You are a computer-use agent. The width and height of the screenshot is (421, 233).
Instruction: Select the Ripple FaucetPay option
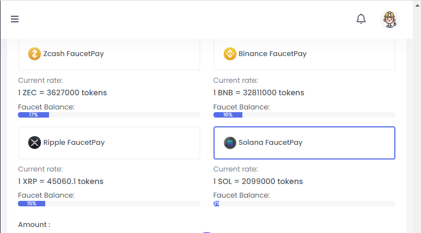click(109, 143)
